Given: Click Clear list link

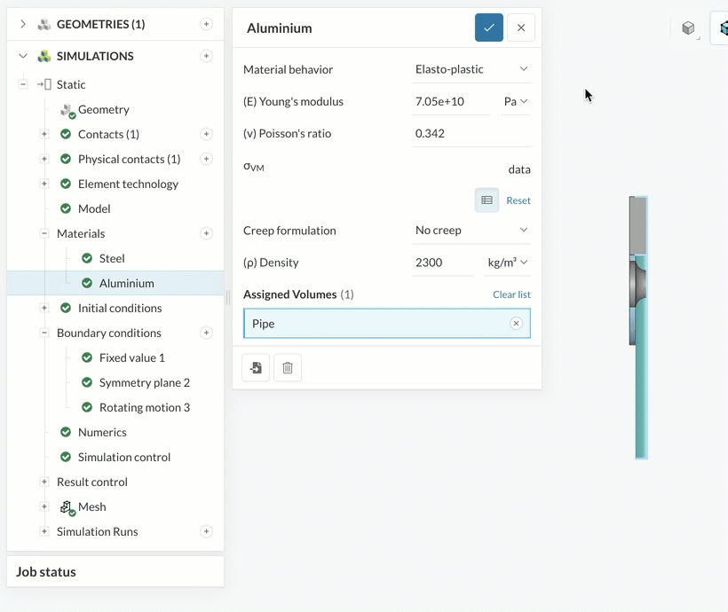Looking at the screenshot, I should tap(511, 294).
